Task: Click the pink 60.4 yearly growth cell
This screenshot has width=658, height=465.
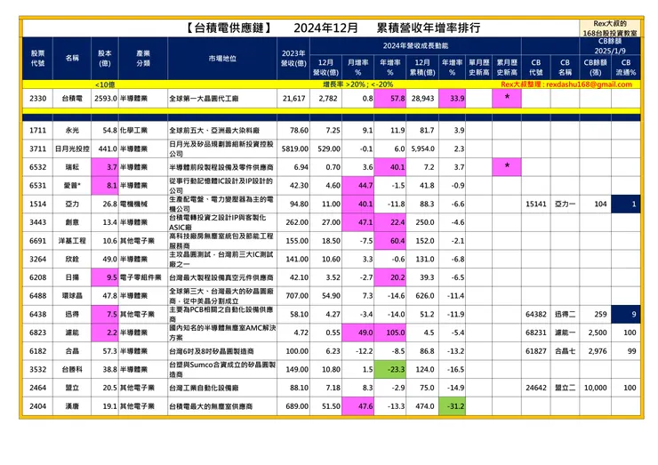Action: [389, 240]
